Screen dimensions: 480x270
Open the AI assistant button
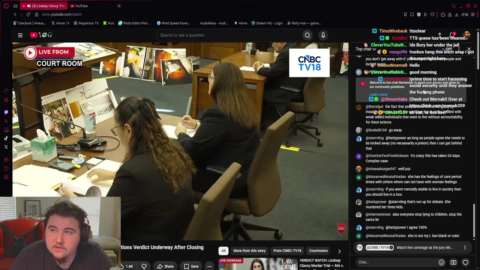(465, 15)
